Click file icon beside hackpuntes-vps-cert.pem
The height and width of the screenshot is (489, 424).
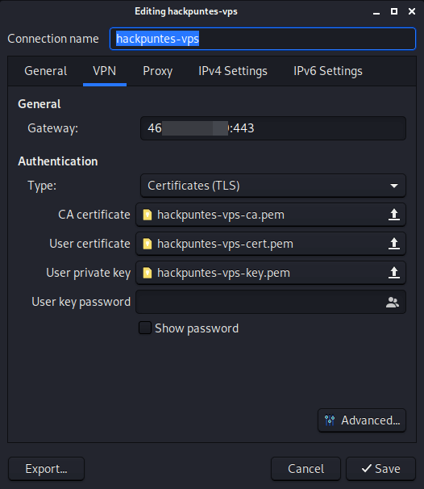click(x=148, y=244)
